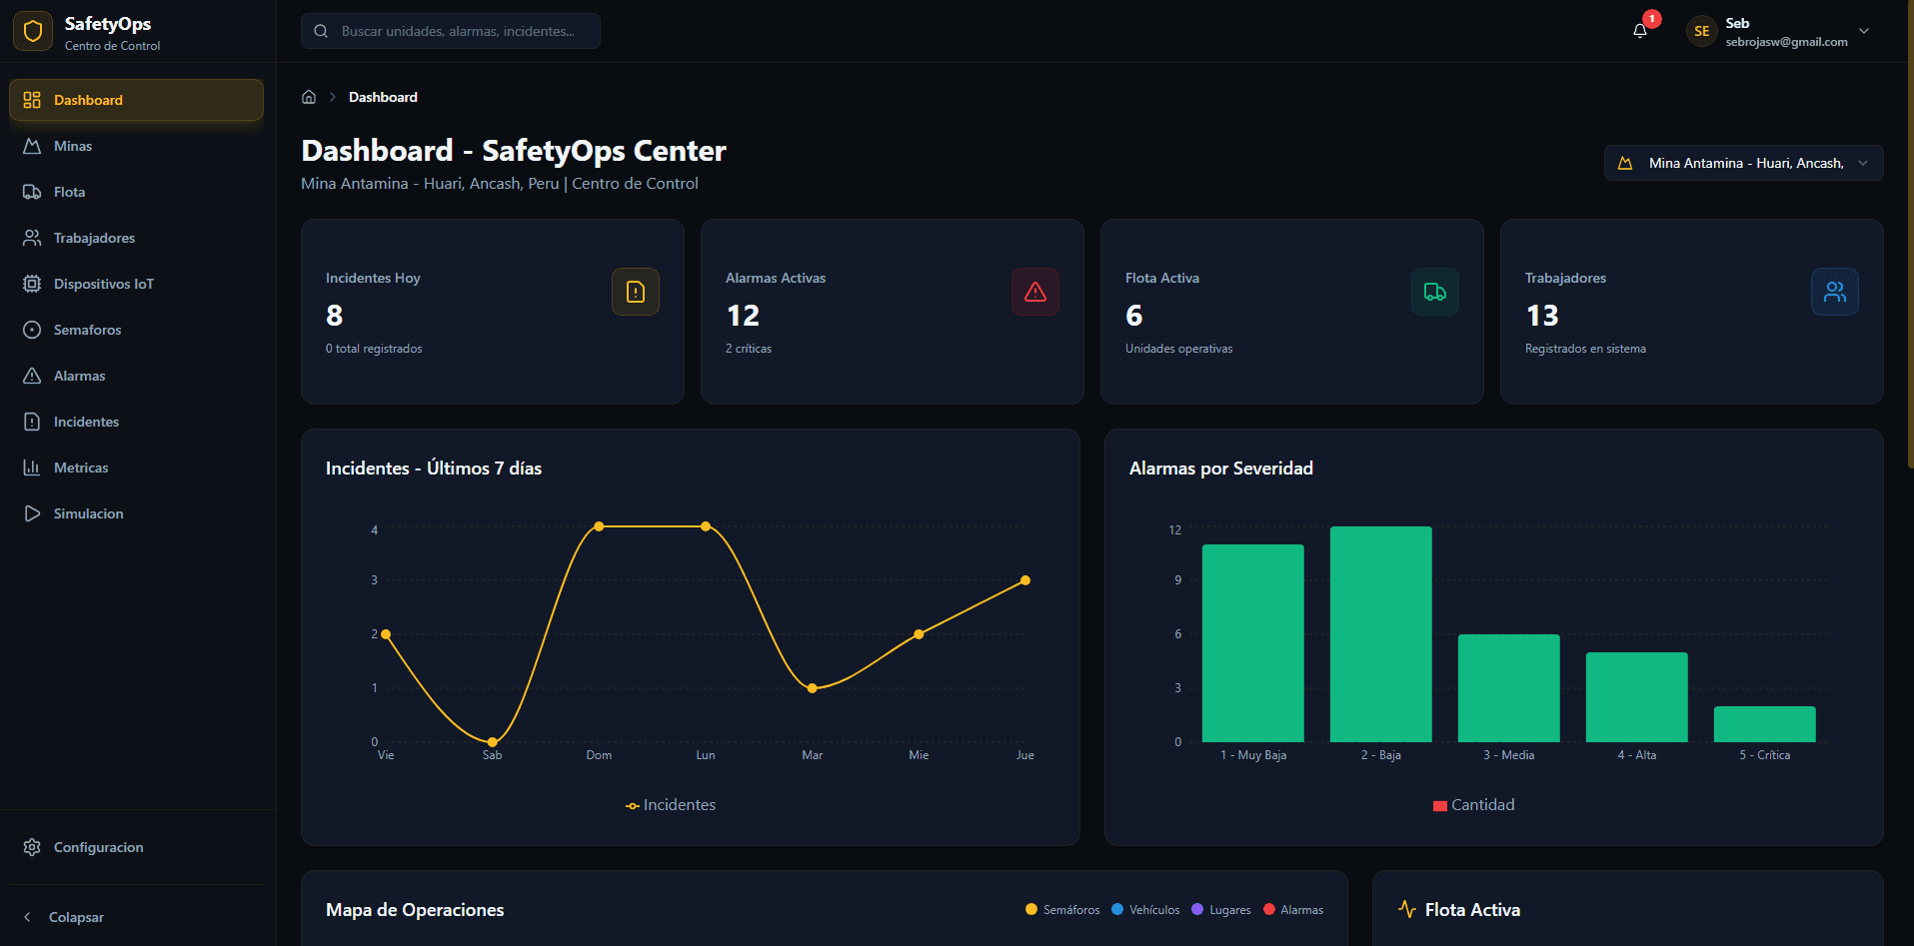Screen dimensions: 1914x946
Task: Click the Semaforos icon in the sidebar
Action: pos(33,330)
